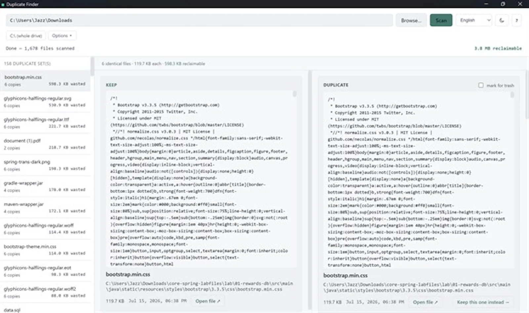Select glyphicons-halflings-regular.woff duplicate set
The width and height of the screenshot is (529, 313).
[x=45, y=229]
